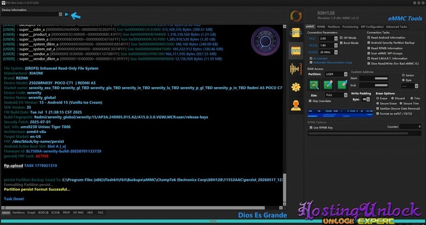Enable Android Security Partition Backup
426x225 pixels.
369,43
